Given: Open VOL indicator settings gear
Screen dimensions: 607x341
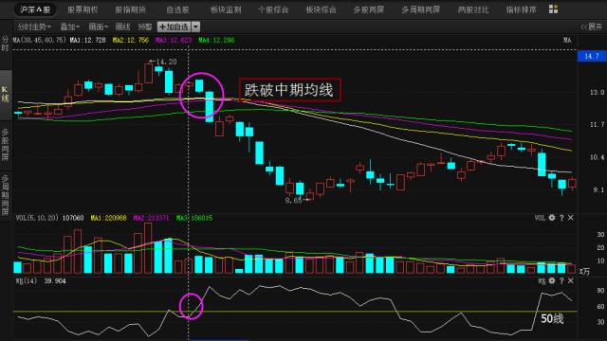Looking at the screenshot, I should pos(552,218).
